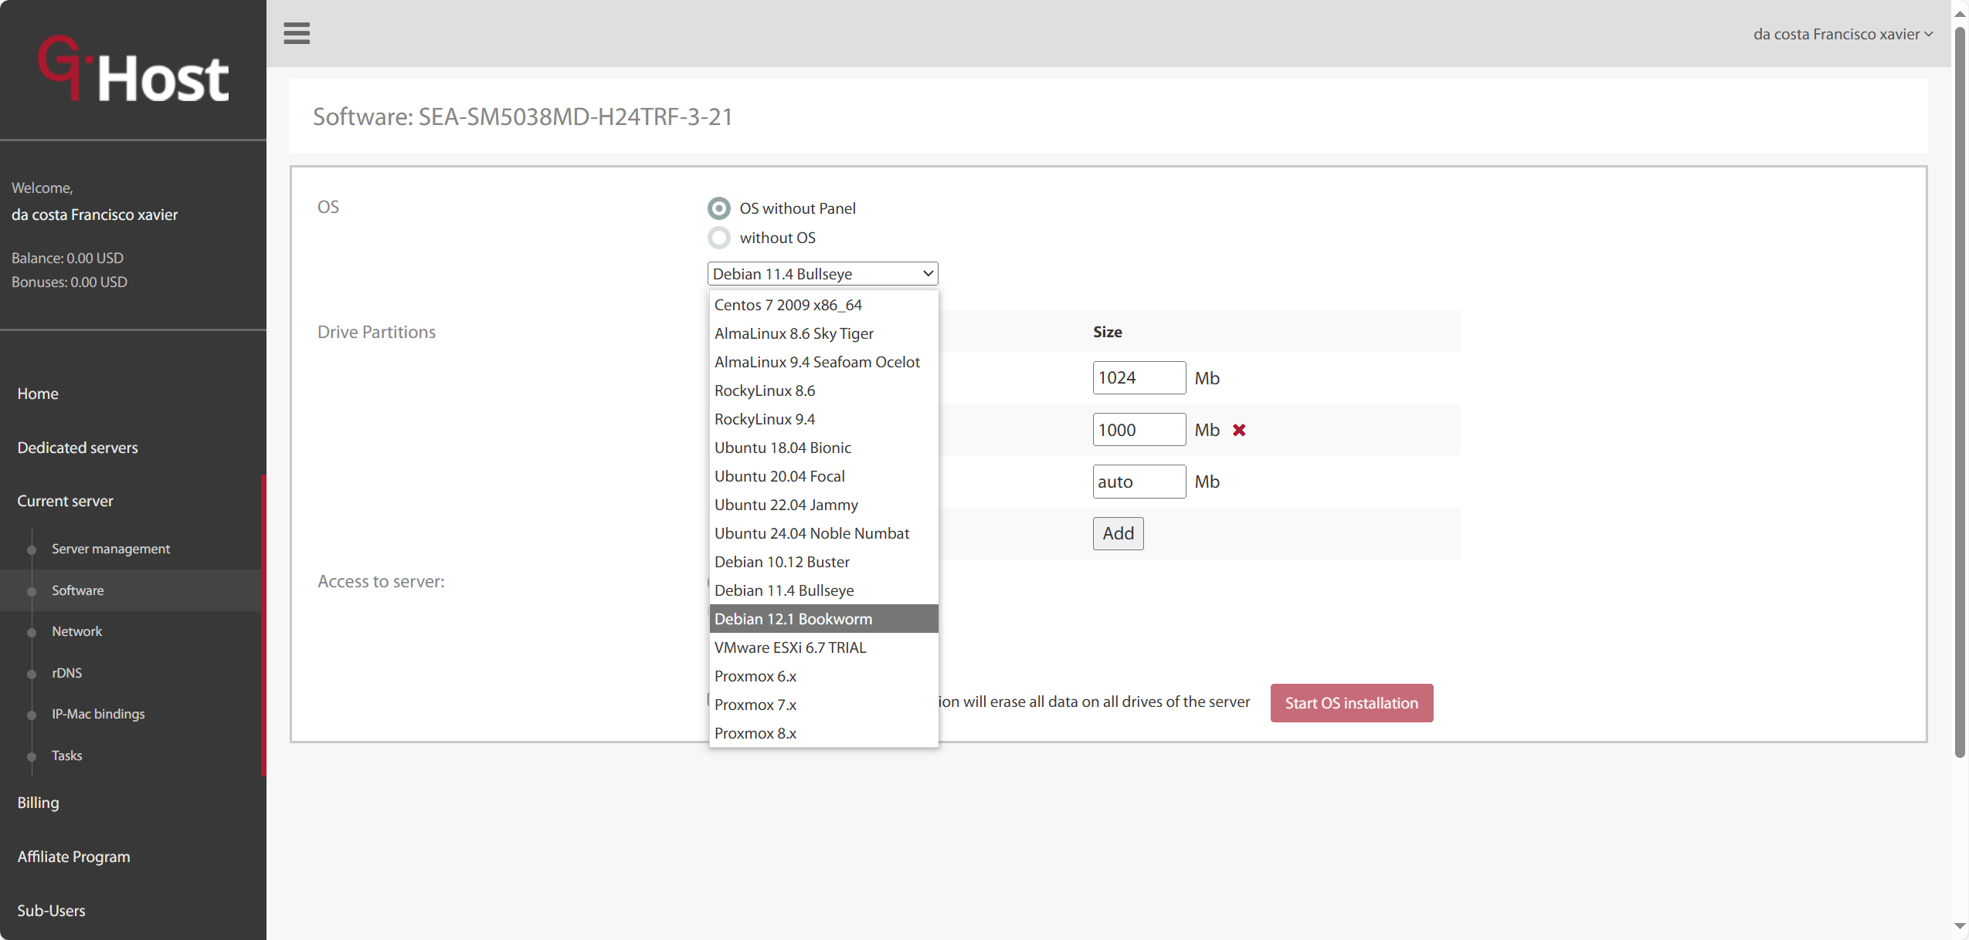This screenshot has height=940, width=1969.
Task: Pick Proxmox 6.x from the list
Action: tap(823, 676)
